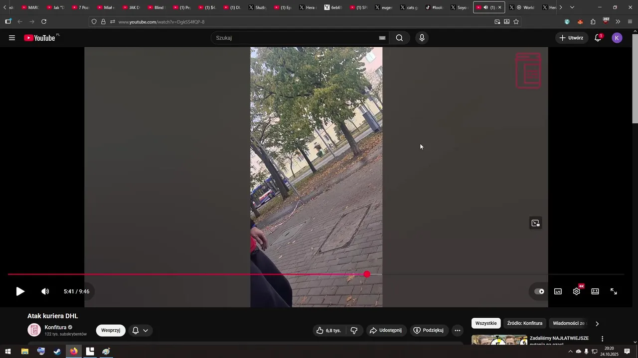Open options menu for the Zadaliśmy NAJŁATWIEJSZE video
The image size is (638, 358).
tap(602, 339)
